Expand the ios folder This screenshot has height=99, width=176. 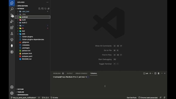click(32, 26)
